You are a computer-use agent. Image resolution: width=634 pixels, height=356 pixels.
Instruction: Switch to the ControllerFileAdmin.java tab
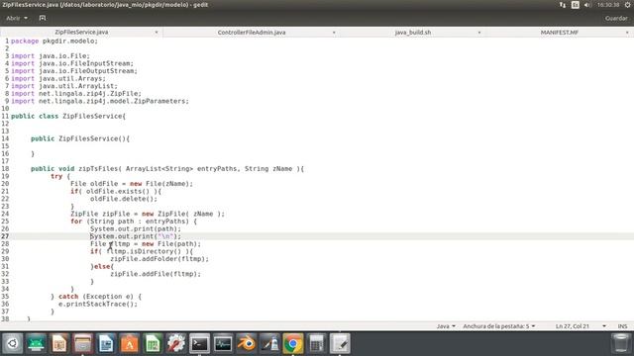tap(252, 33)
